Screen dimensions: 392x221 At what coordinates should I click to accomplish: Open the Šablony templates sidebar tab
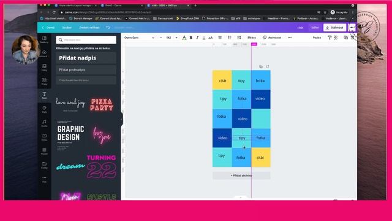(x=44, y=39)
